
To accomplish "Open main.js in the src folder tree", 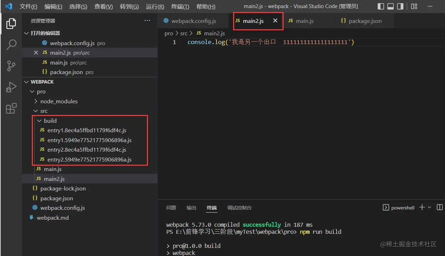I will point(90,169).
